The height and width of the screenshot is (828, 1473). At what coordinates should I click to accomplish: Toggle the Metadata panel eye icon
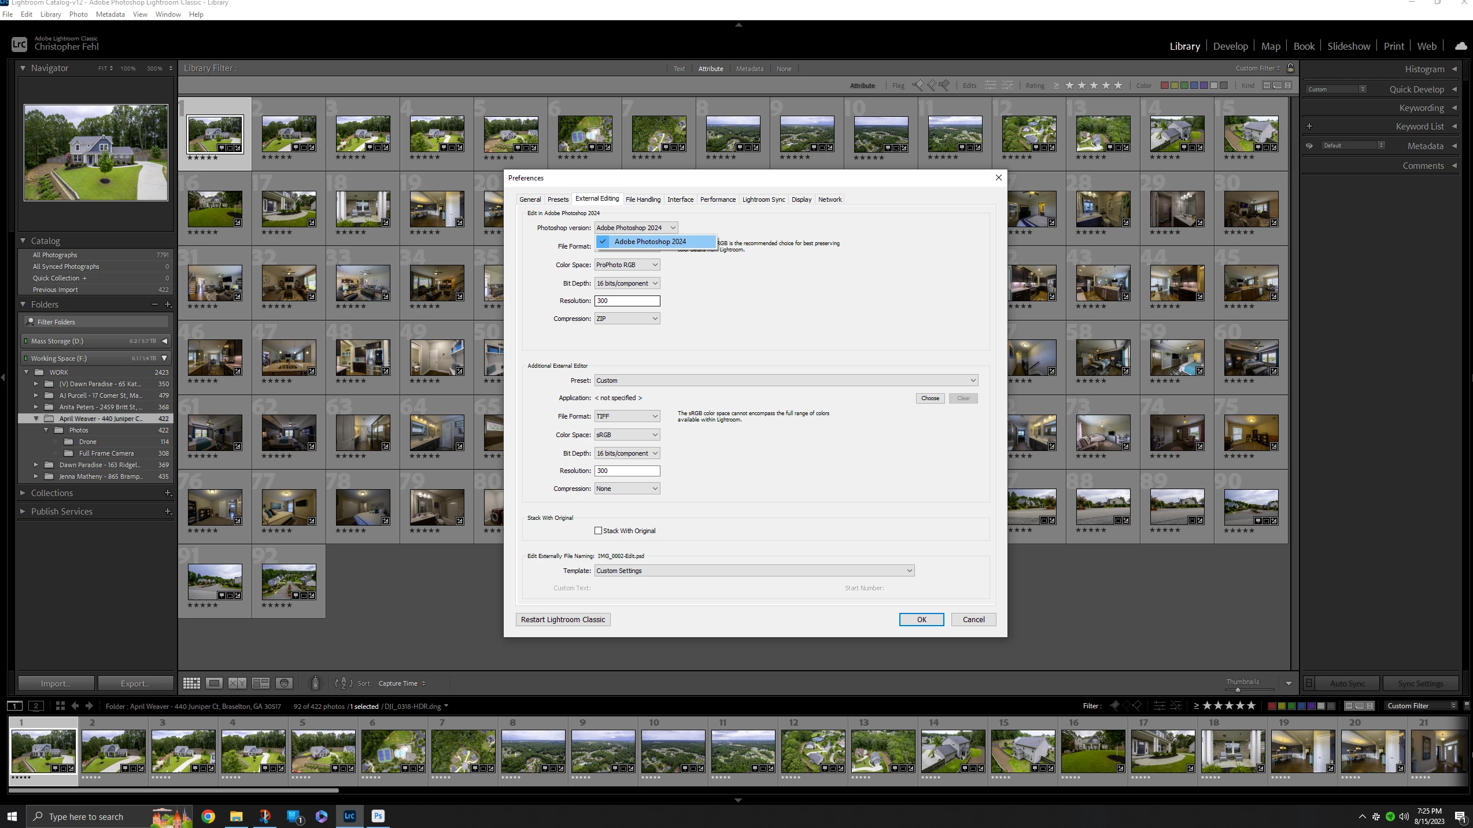click(x=1309, y=146)
